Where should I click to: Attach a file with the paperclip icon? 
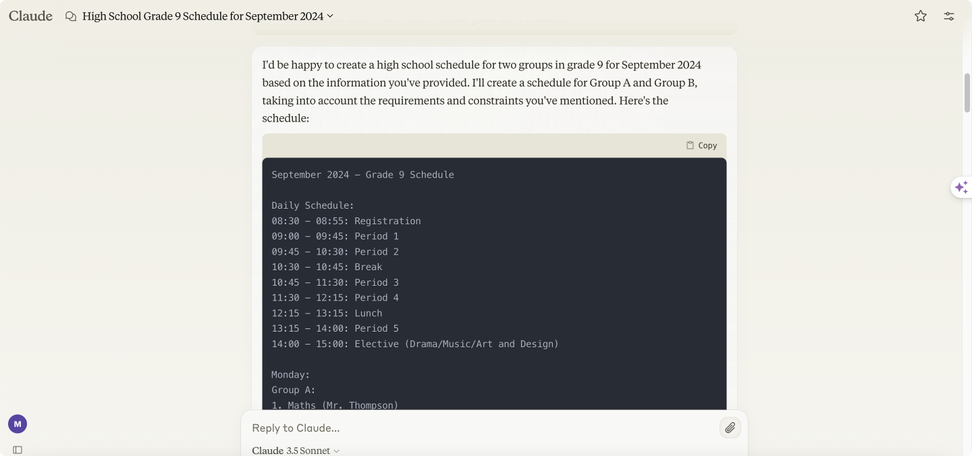tap(730, 428)
